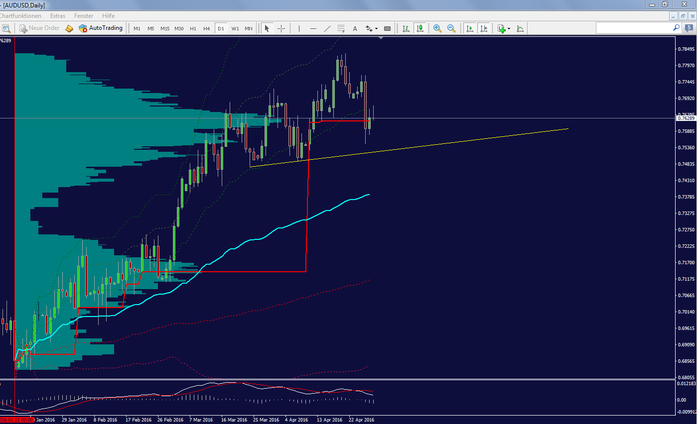Open the Fenster menu
Viewport: 697px width, 424px height.
pyautogui.click(x=84, y=16)
